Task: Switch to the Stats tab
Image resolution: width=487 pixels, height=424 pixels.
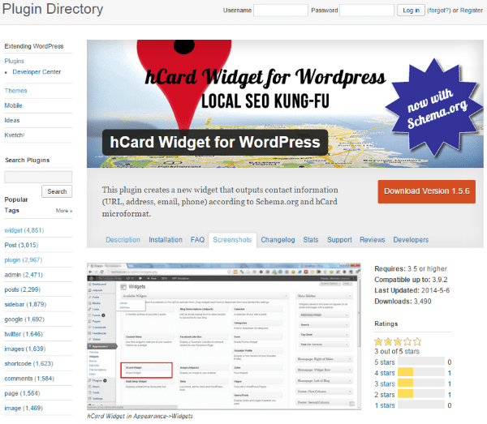Action: (311, 240)
